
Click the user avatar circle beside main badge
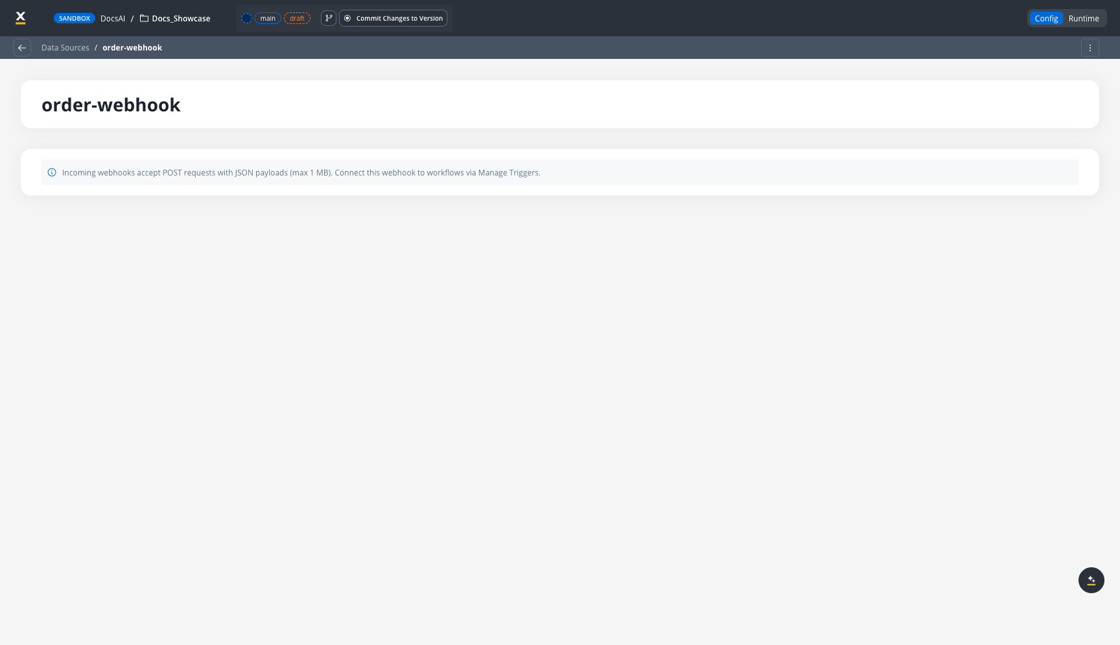tap(246, 18)
